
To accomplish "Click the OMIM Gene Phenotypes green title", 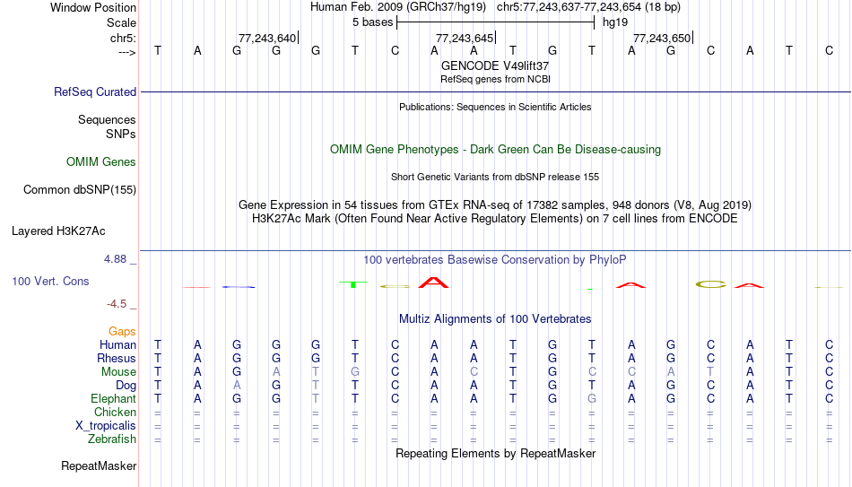I will pyautogui.click(x=495, y=150).
